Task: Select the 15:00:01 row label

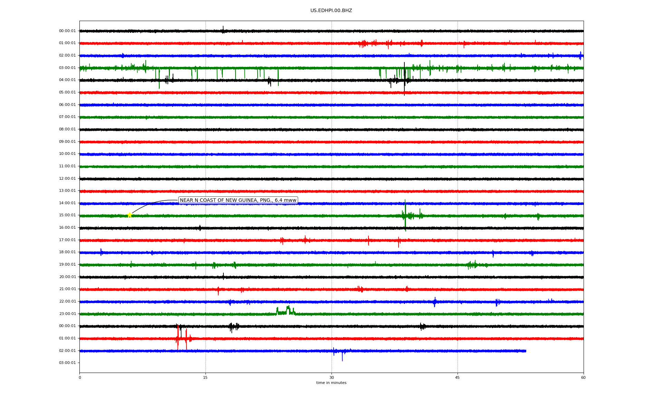Action: click(x=67, y=215)
